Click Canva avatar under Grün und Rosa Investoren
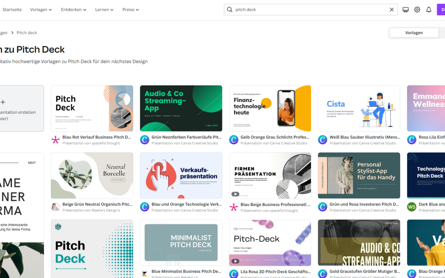 point(322,207)
